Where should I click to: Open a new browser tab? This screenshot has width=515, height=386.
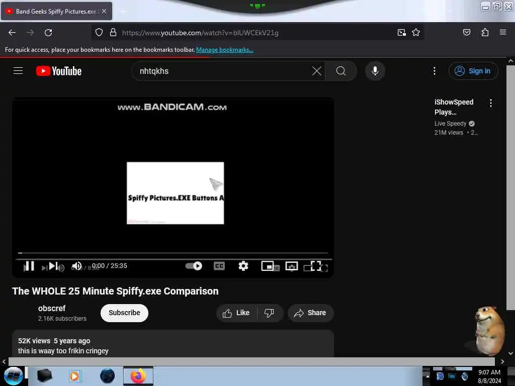[123, 12]
